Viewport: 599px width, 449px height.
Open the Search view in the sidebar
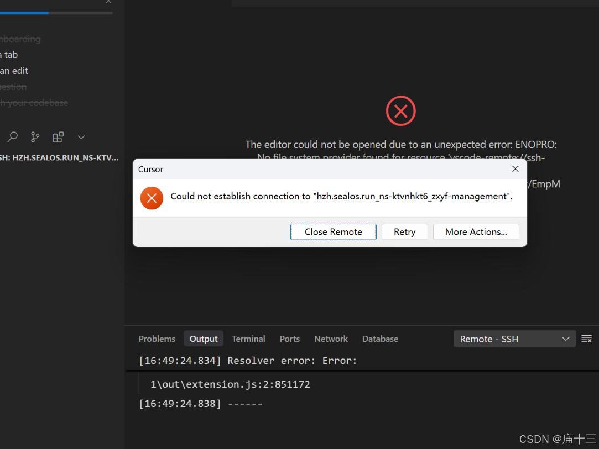tap(12, 137)
